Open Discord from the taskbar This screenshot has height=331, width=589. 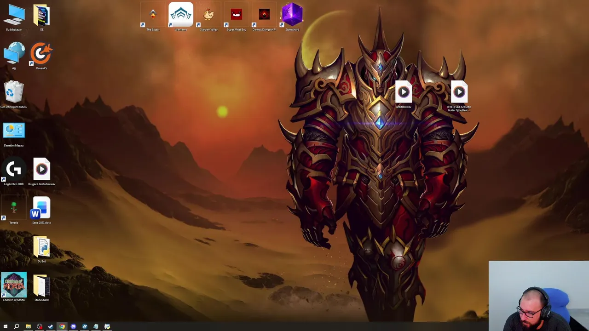[x=73, y=326]
